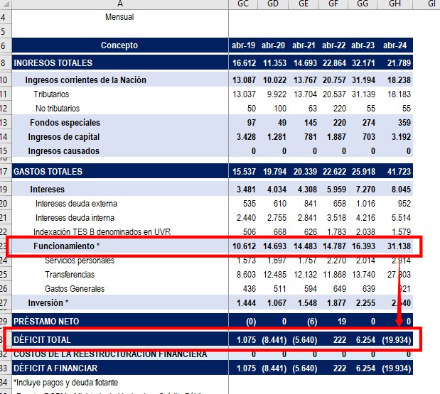Click Transferencias value 12.485

coord(274,274)
